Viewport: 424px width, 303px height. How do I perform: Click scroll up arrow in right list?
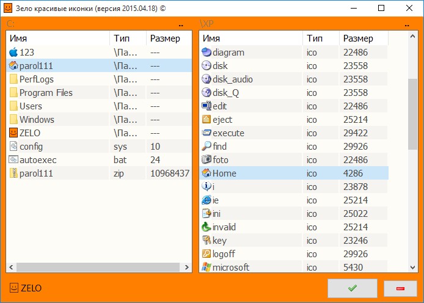coord(412,37)
